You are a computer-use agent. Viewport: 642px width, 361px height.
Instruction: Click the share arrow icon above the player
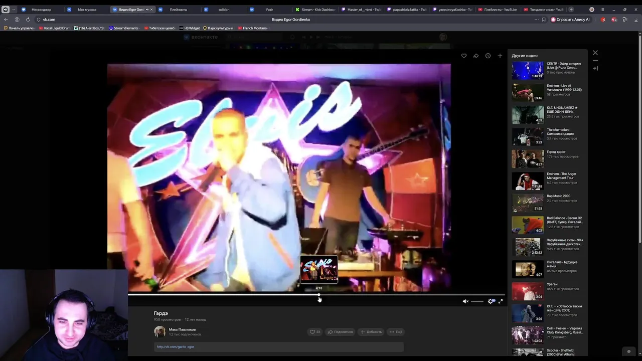475,56
